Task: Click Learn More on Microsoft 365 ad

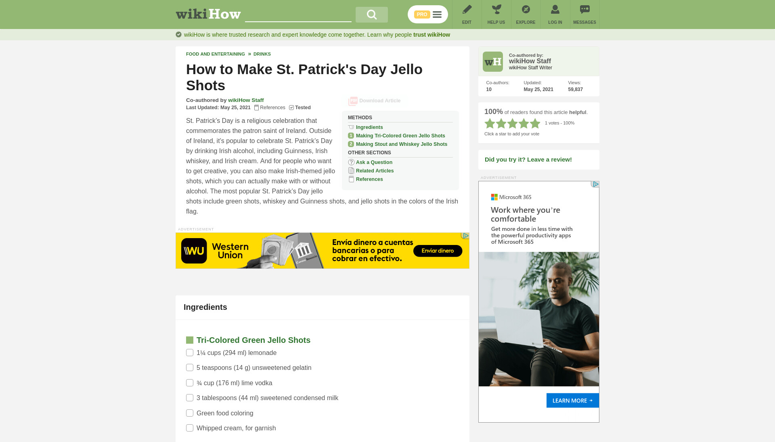Action: (572, 400)
